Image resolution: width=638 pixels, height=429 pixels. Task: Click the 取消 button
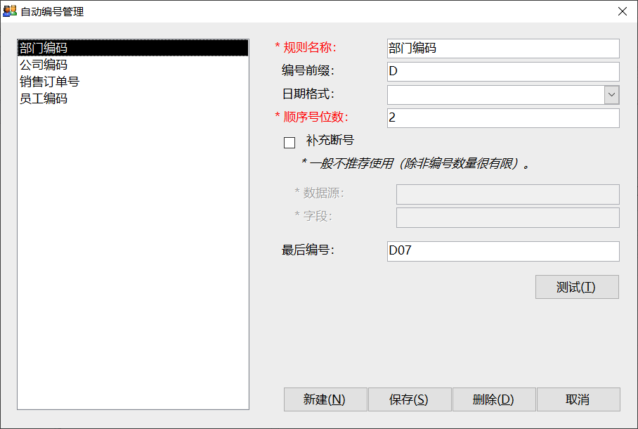[578, 399]
